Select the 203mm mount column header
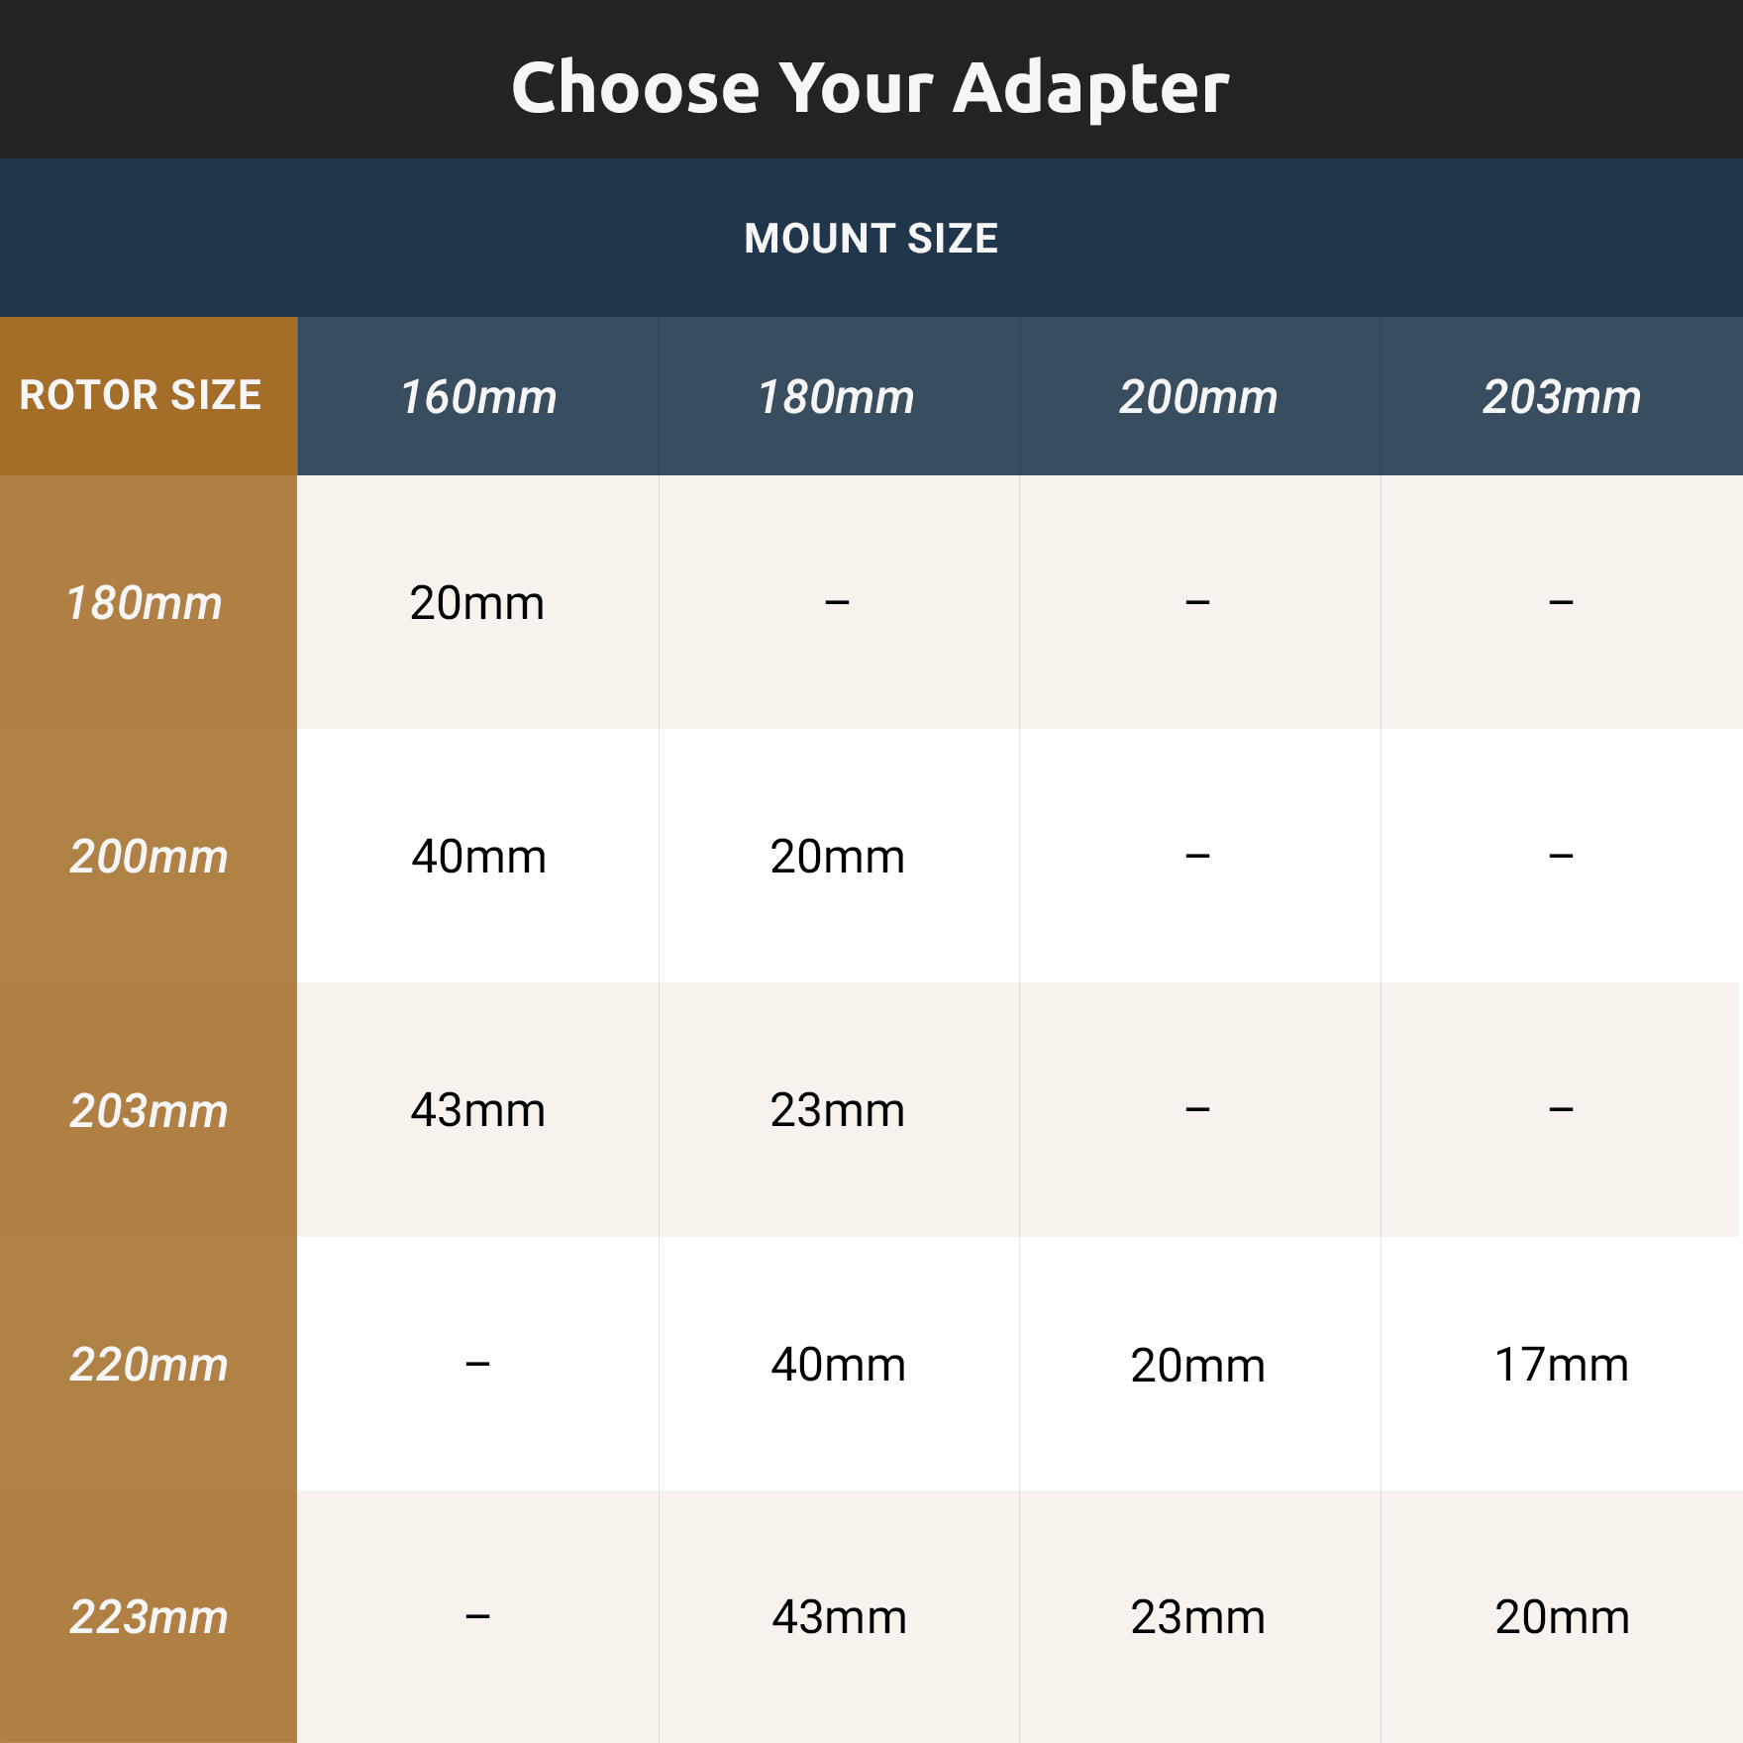Image resolution: width=1743 pixels, height=1743 pixels. (x=1561, y=397)
